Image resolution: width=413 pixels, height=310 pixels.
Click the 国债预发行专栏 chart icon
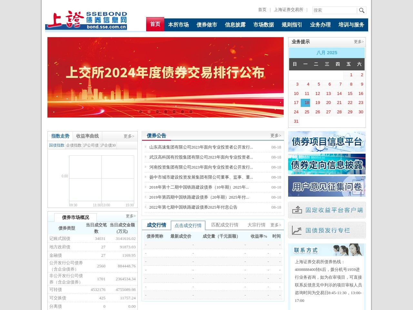[x=297, y=230]
